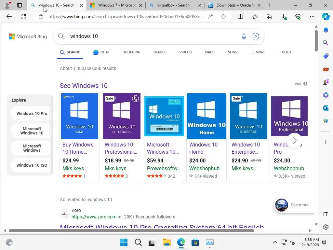Expand the MORE search categories menu
This screenshot has height=250, width=333.
coord(259,52)
